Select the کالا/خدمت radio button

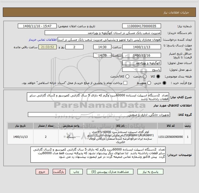127,76
